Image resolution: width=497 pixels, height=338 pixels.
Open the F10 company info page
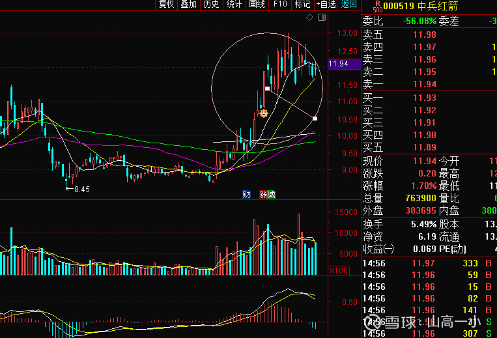click(x=280, y=5)
